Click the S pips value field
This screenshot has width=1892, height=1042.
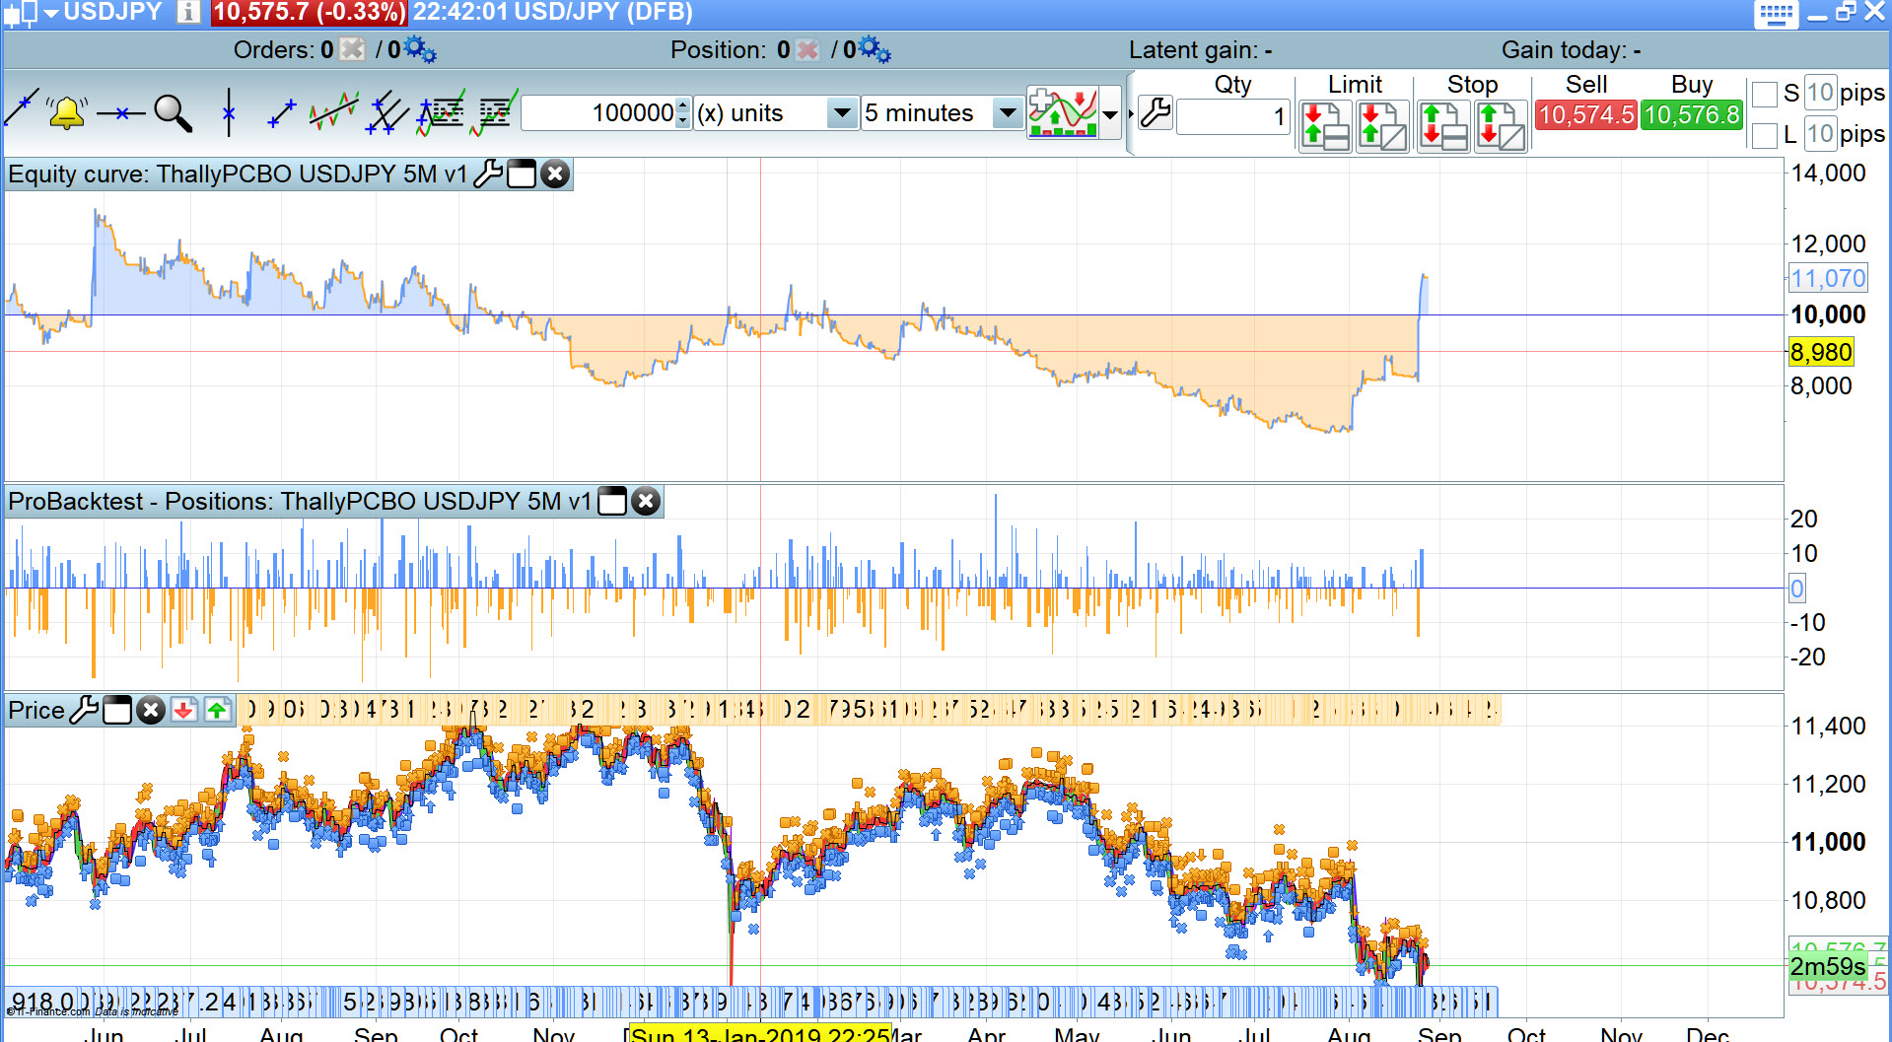(x=1820, y=93)
